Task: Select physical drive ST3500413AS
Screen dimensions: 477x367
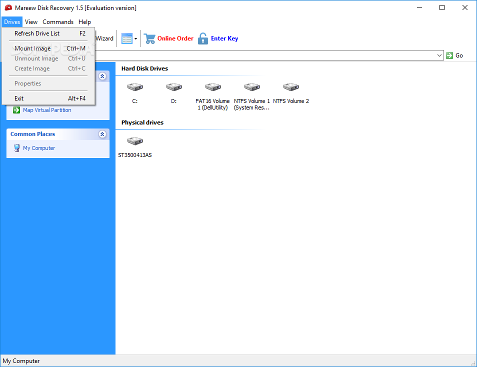Action: [x=135, y=141]
